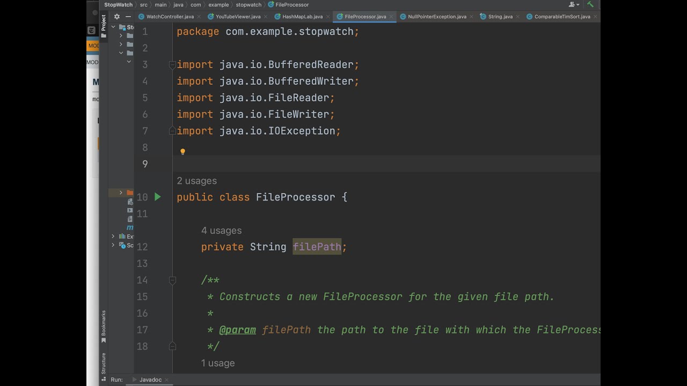687x386 pixels.
Task: Click line number 12 in the gutter
Action: tap(142, 247)
